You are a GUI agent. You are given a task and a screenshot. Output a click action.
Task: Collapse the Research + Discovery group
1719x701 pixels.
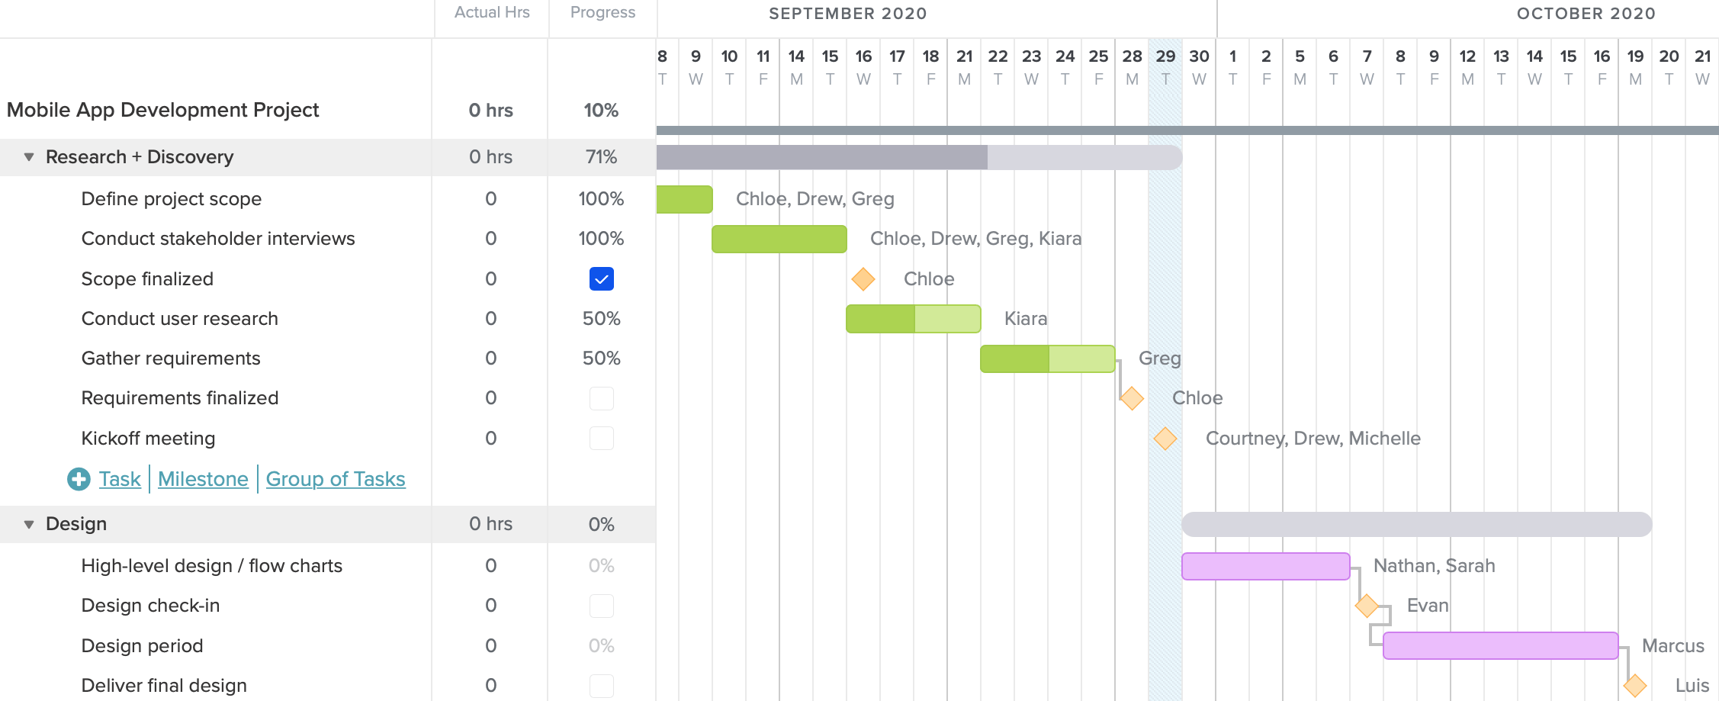[x=28, y=157]
